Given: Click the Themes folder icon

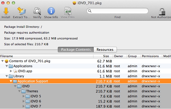Looking at the screenshot, I should click(x=23, y=91).
